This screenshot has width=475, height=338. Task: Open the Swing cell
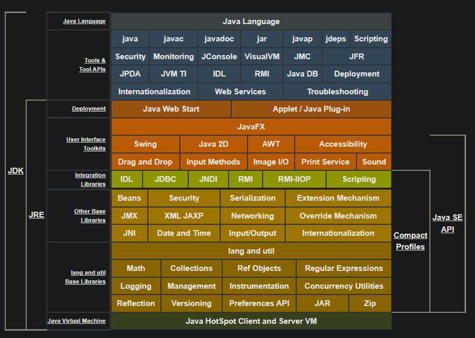coord(145,144)
